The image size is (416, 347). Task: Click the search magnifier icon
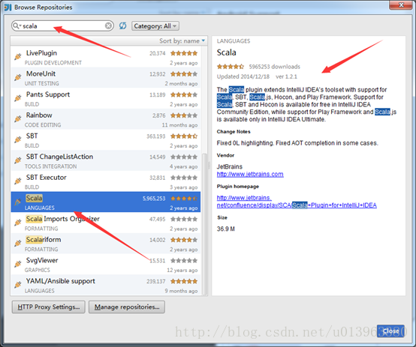point(17,25)
